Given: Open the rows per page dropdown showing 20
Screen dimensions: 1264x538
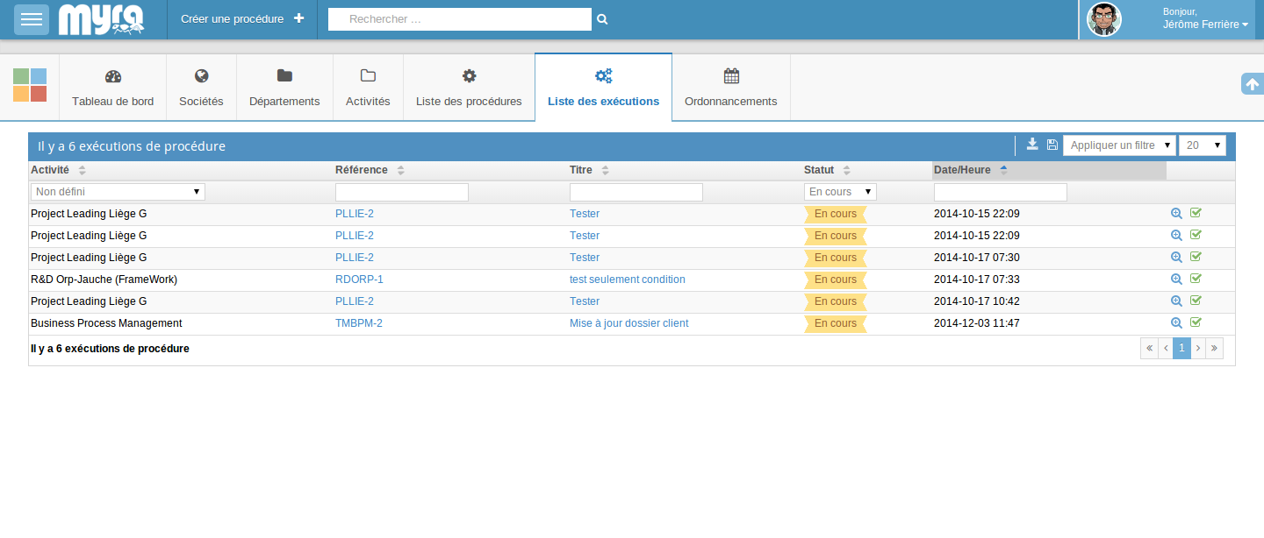Looking at the screenshot, I should [x=1203, y=145].
